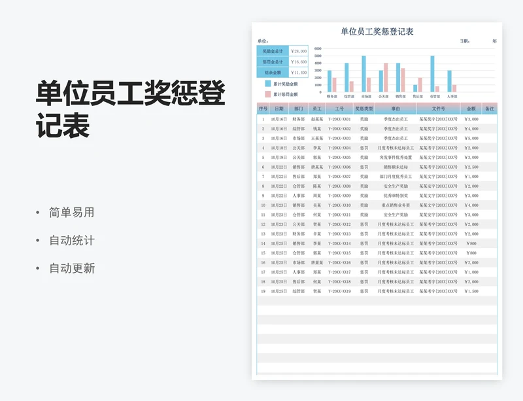Click the blue reward bar for 市场部
Image resolution: width=523 pixels, height=401 pixels.
coord(363,74)
